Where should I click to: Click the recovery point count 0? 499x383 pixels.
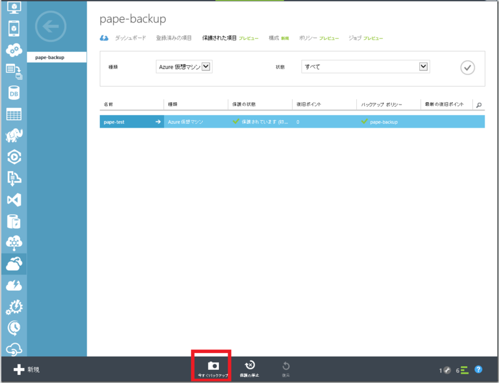click(298, 121)
